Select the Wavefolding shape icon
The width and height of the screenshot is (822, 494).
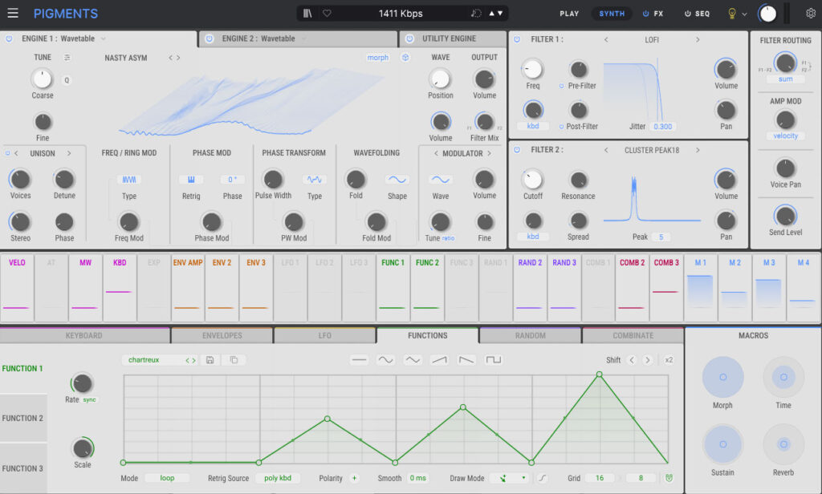click(397, 180)
